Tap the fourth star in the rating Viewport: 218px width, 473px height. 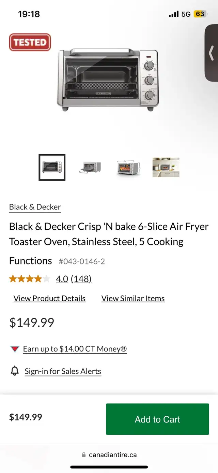tap(38, 278)
